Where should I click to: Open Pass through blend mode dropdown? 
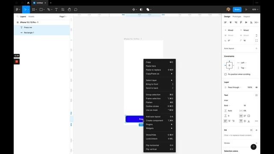point(235,87)
